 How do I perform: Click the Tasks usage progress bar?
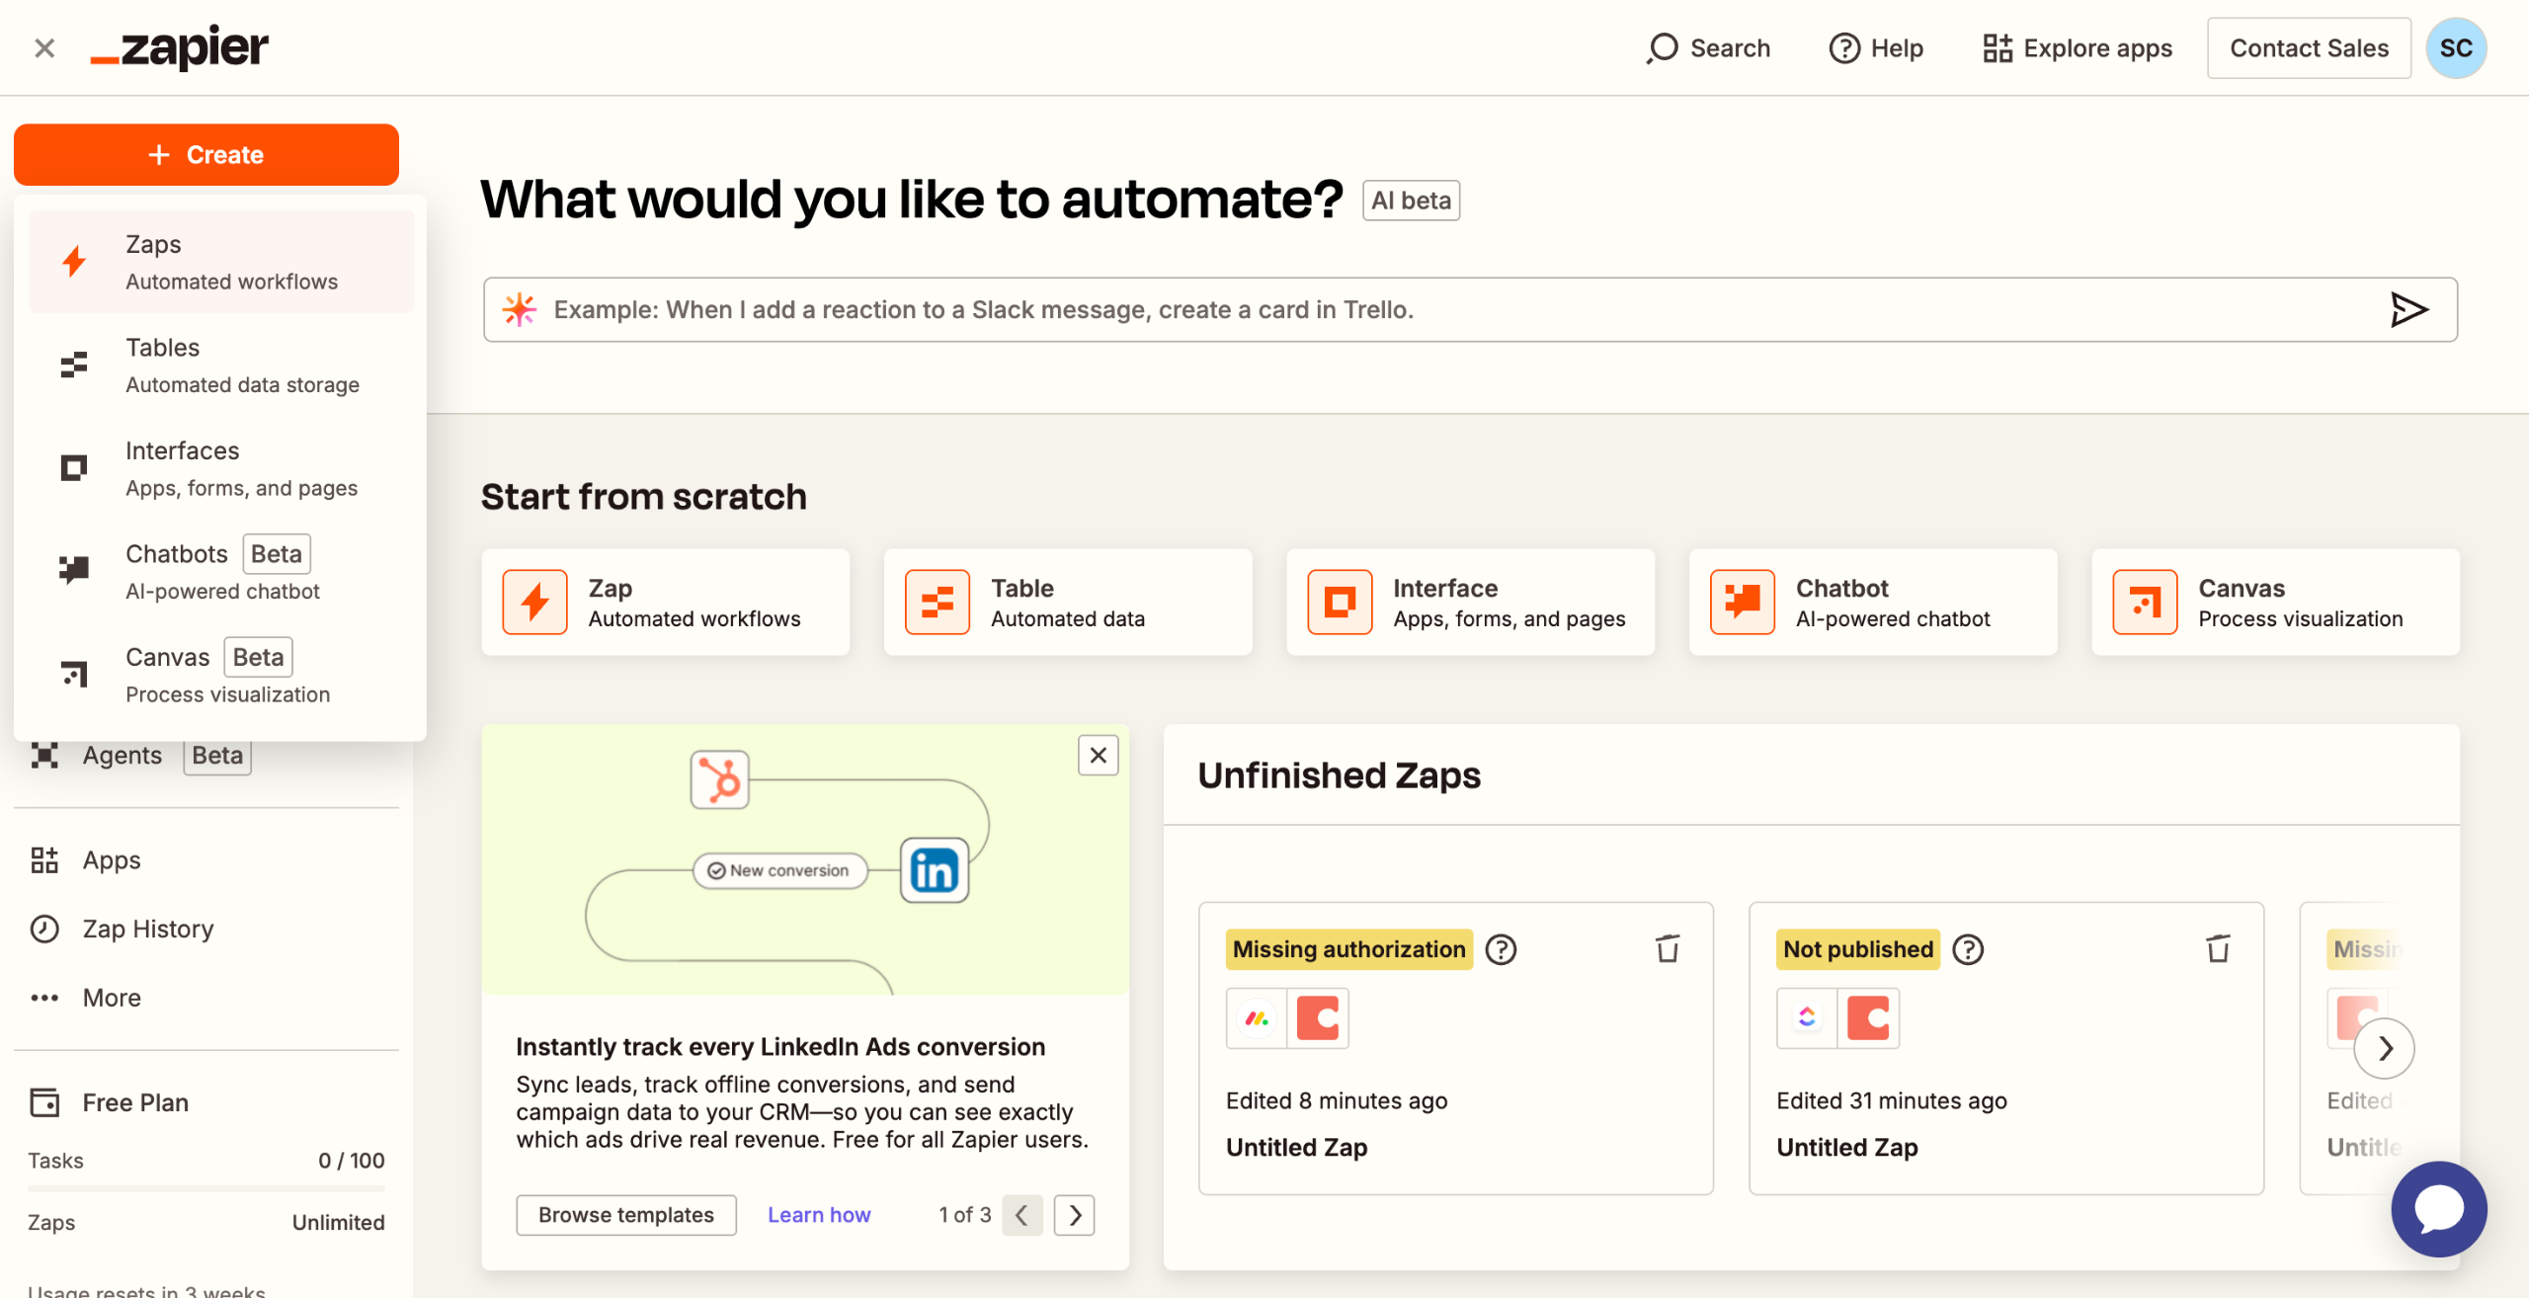205,1188
